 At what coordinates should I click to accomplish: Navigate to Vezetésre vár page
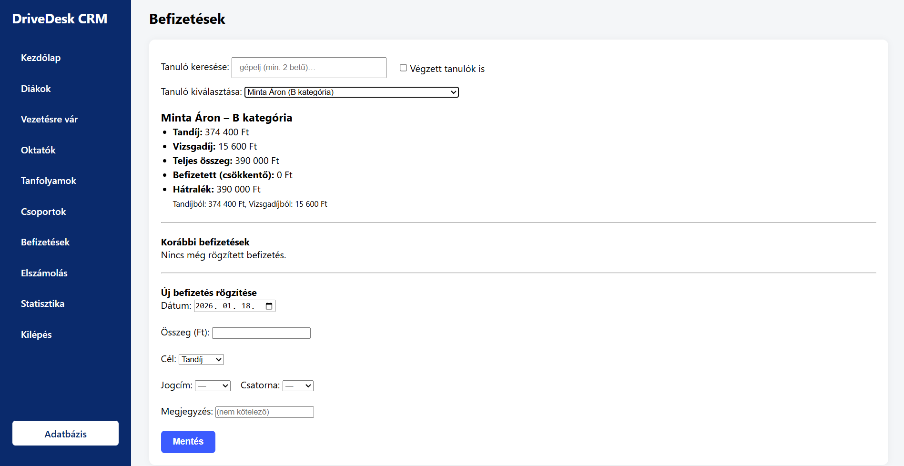tap(49, 119)
